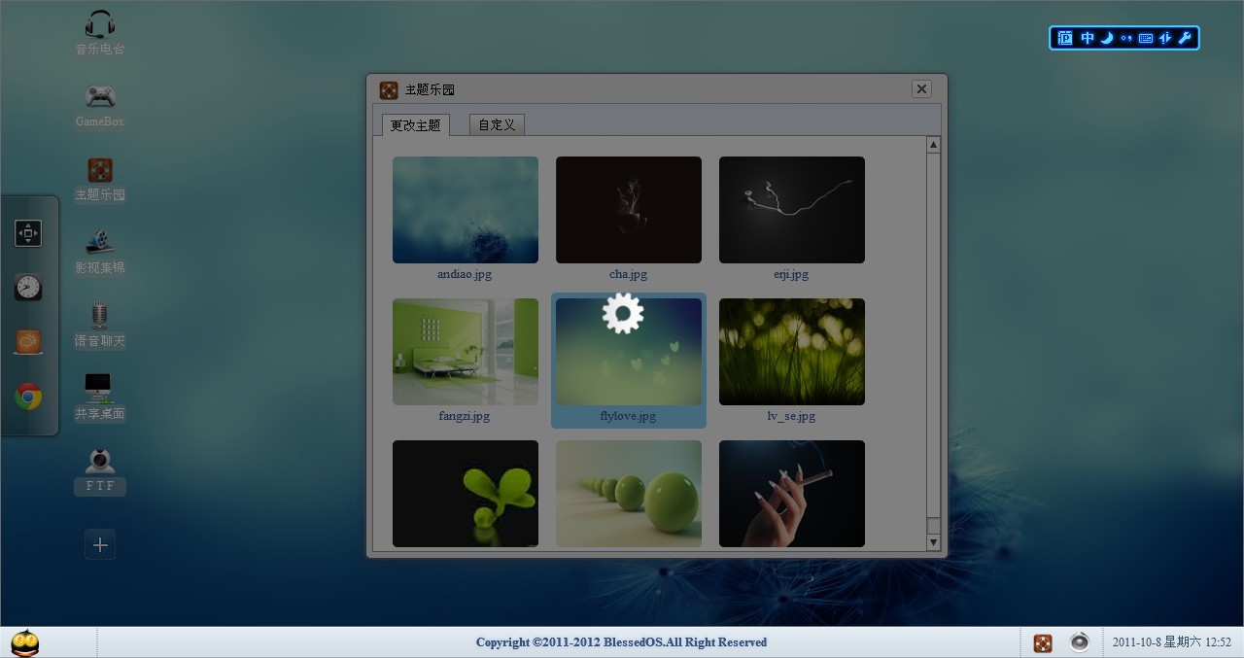
Task: Open Google Chrome from the sidebar dock
Action: pos(29,396)
